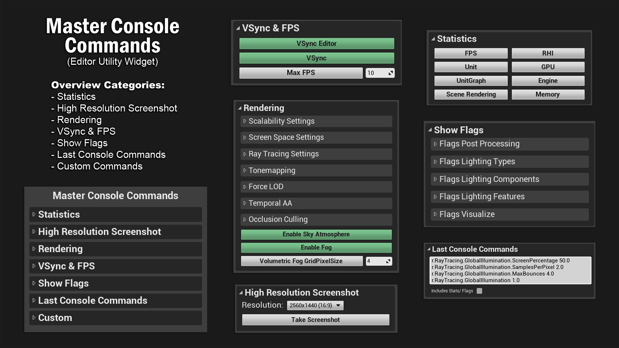
Task: Expand Ray Tracing Settings category
Action: pos(283,154)
